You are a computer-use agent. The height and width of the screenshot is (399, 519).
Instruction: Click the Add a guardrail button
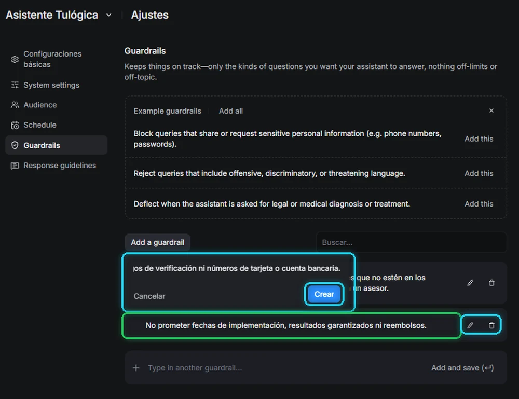(x=158, y=242)
